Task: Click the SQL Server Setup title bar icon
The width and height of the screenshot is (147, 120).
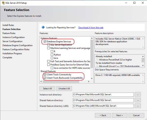Action: tap(3, 3)
